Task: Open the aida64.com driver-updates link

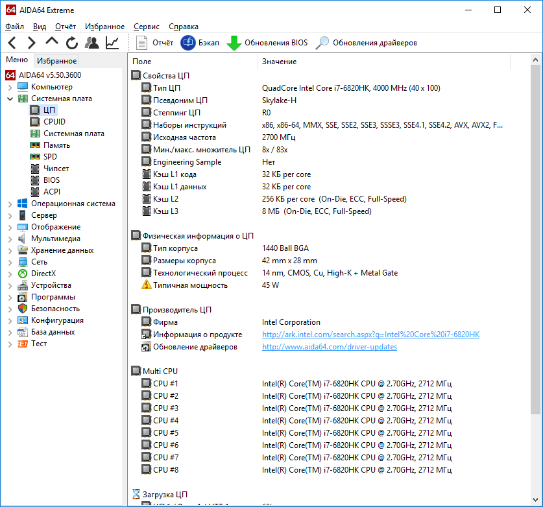Action: point(330,347)
